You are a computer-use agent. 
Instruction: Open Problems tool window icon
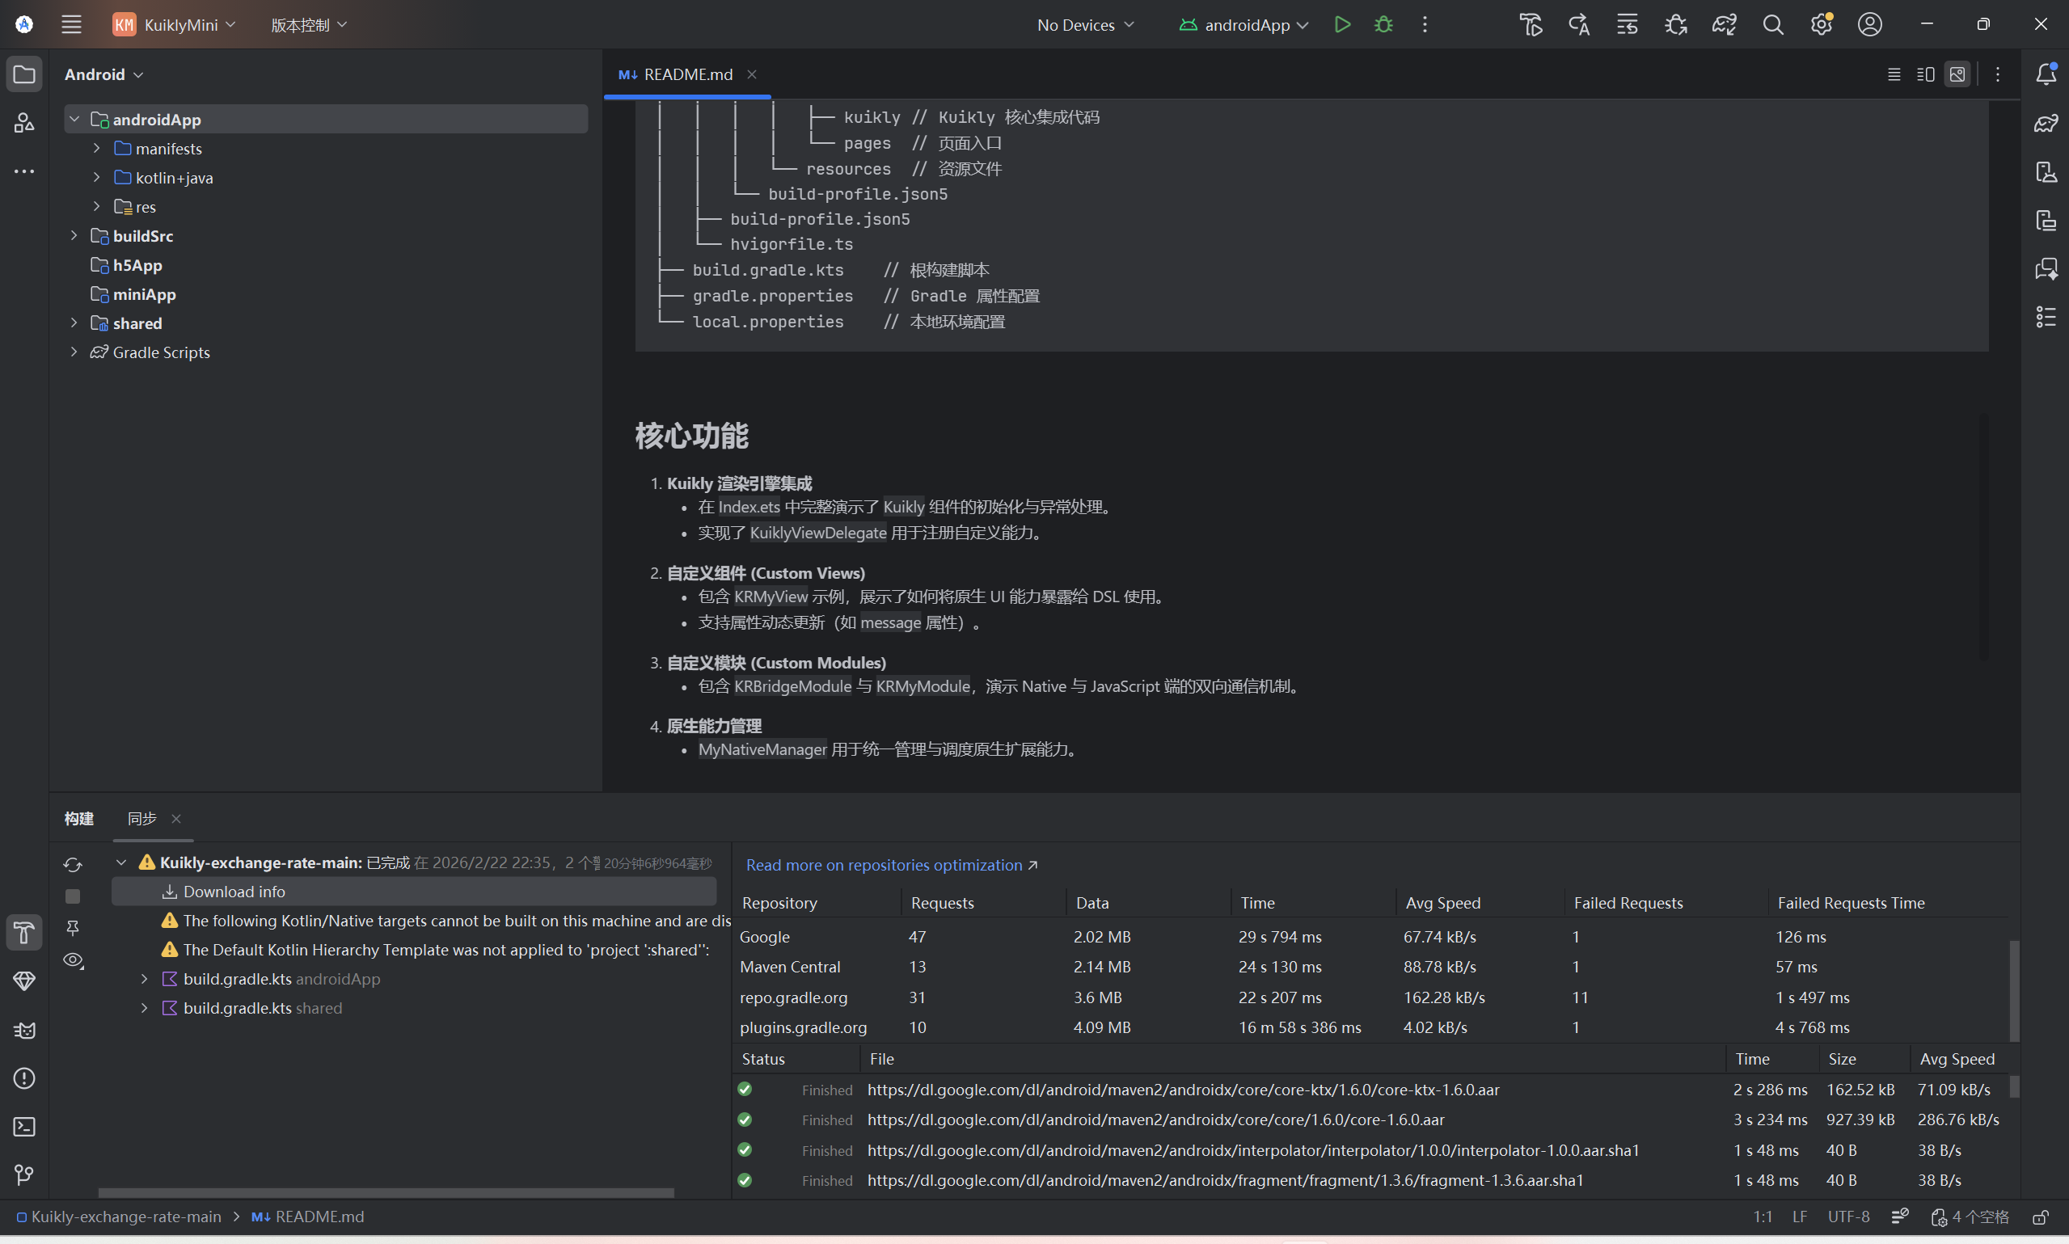coord(24,1078)
